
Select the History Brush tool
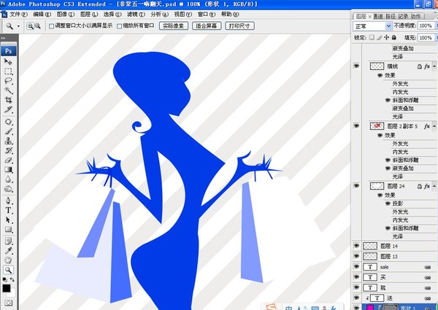click(x=8, y=151)
